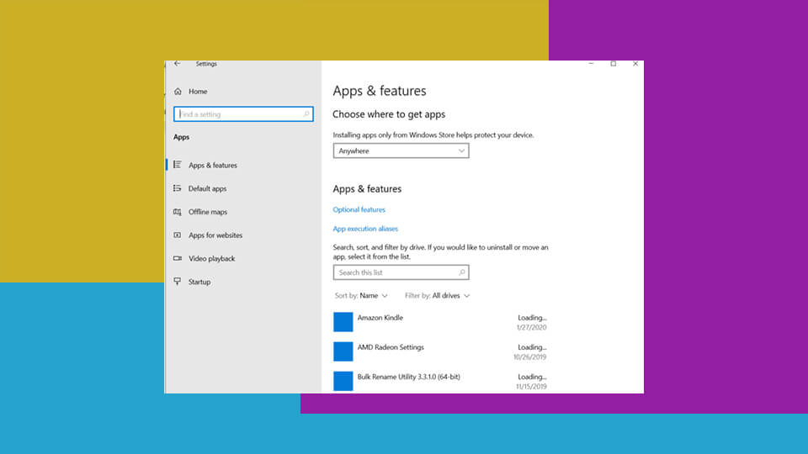Click the 11/15/2019 install date
Image resolution: width=808 pixels, height=454 pixels.
531,387
